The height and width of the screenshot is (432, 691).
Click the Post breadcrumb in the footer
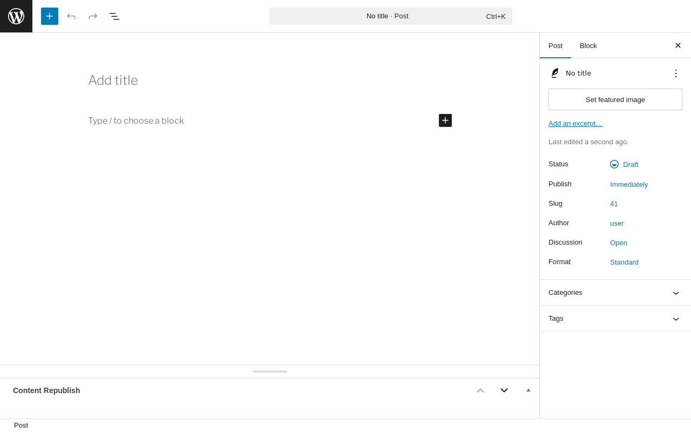pyautogui.click(x=21, y=426)
